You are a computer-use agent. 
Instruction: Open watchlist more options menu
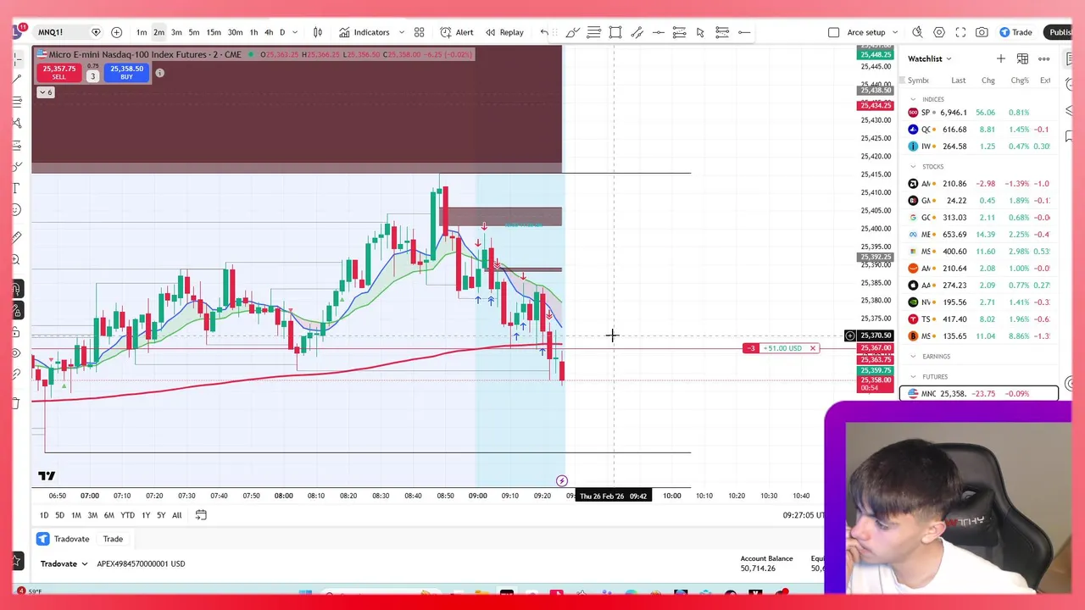pyautogui.click(x=1044, y=58)
